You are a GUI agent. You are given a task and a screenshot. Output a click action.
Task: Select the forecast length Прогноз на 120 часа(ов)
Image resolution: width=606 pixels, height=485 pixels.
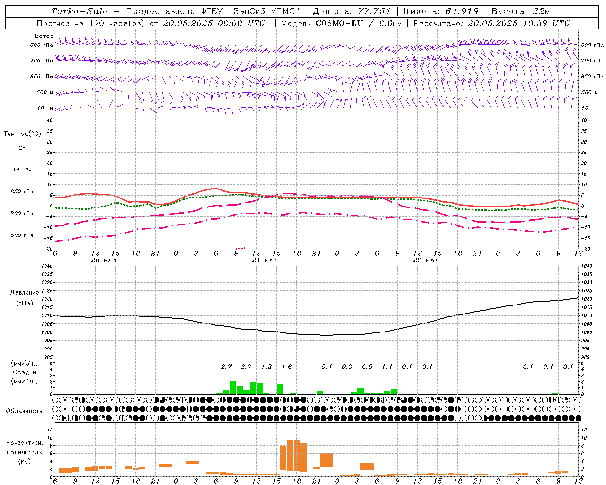[91, 23]
